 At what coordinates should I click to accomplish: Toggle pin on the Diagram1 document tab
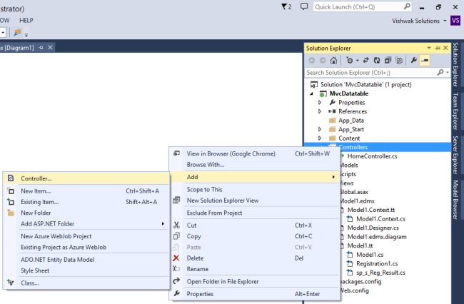coord(41,48)
